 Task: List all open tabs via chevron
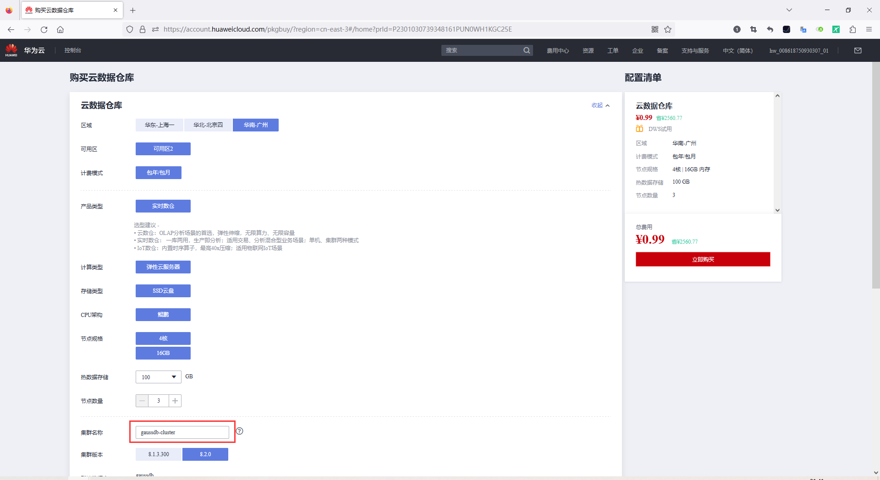[789, 10]
